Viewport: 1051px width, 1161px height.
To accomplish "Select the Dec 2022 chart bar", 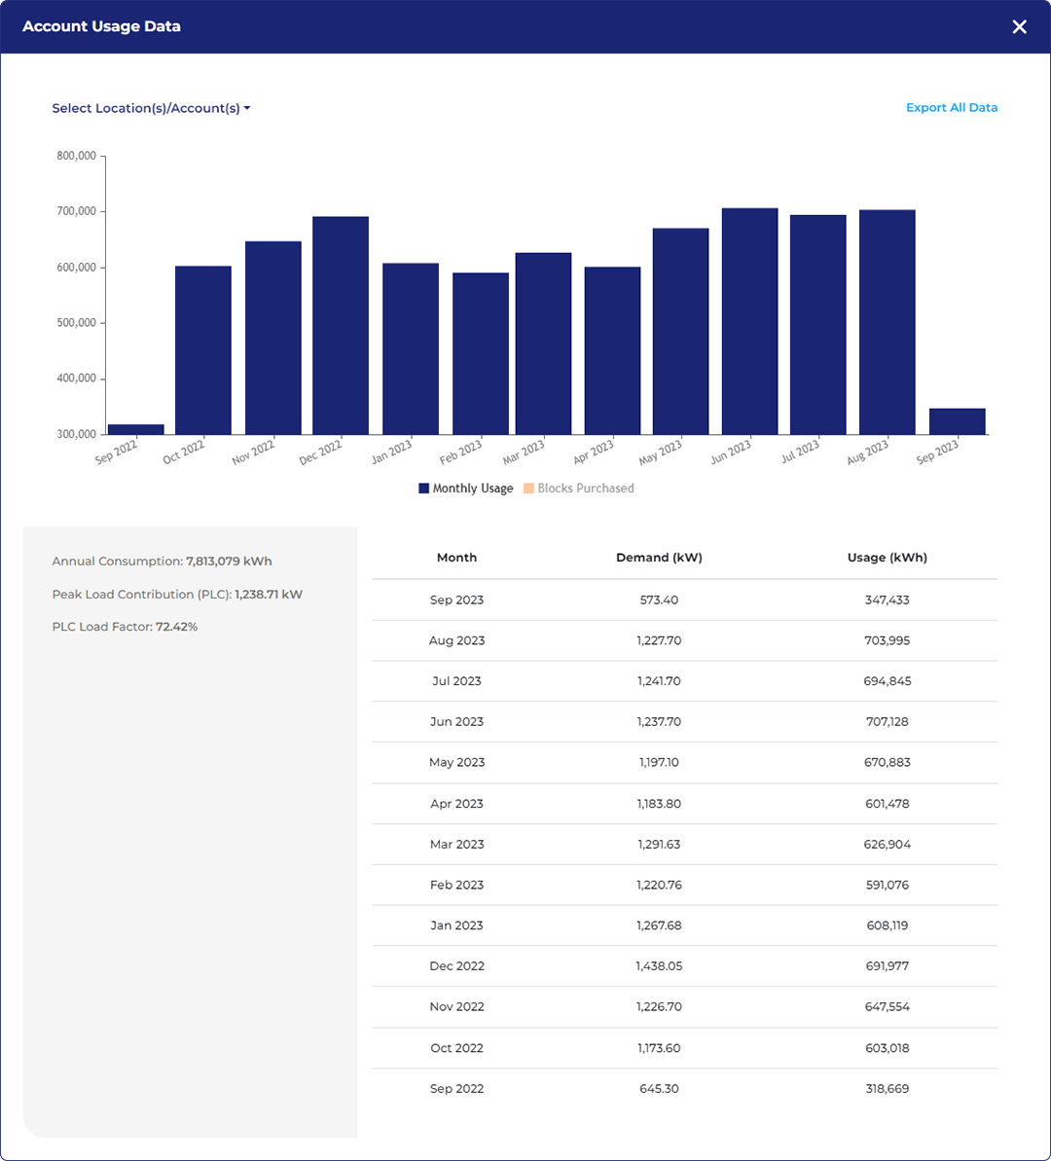I will (341, 326).
